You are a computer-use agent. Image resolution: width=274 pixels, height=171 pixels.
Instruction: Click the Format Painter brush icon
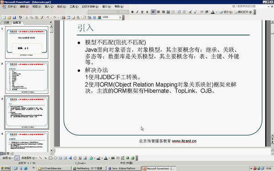(42, 17)
